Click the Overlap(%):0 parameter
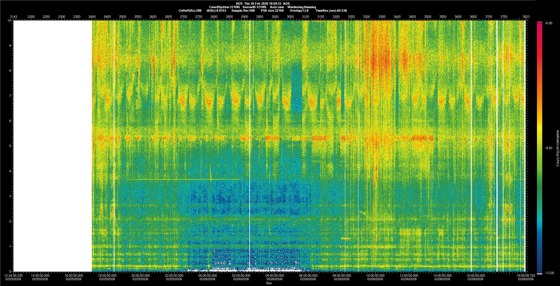Viewport: 560px width, 286px height. pos(299,11)
